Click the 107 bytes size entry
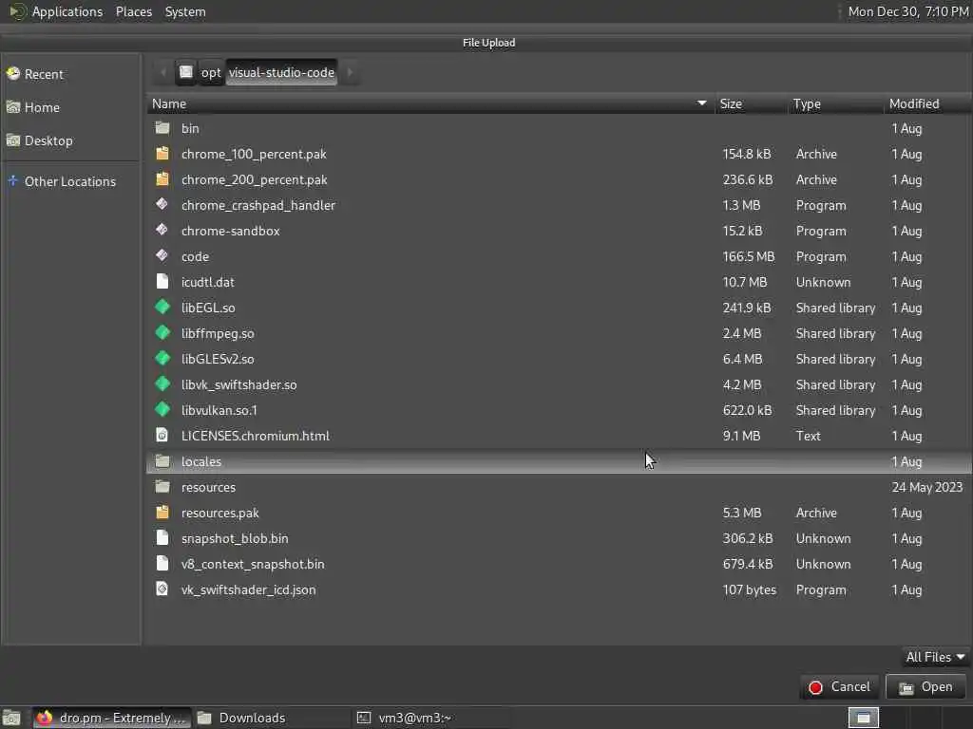The image size is (973, 729). (749, 589)
